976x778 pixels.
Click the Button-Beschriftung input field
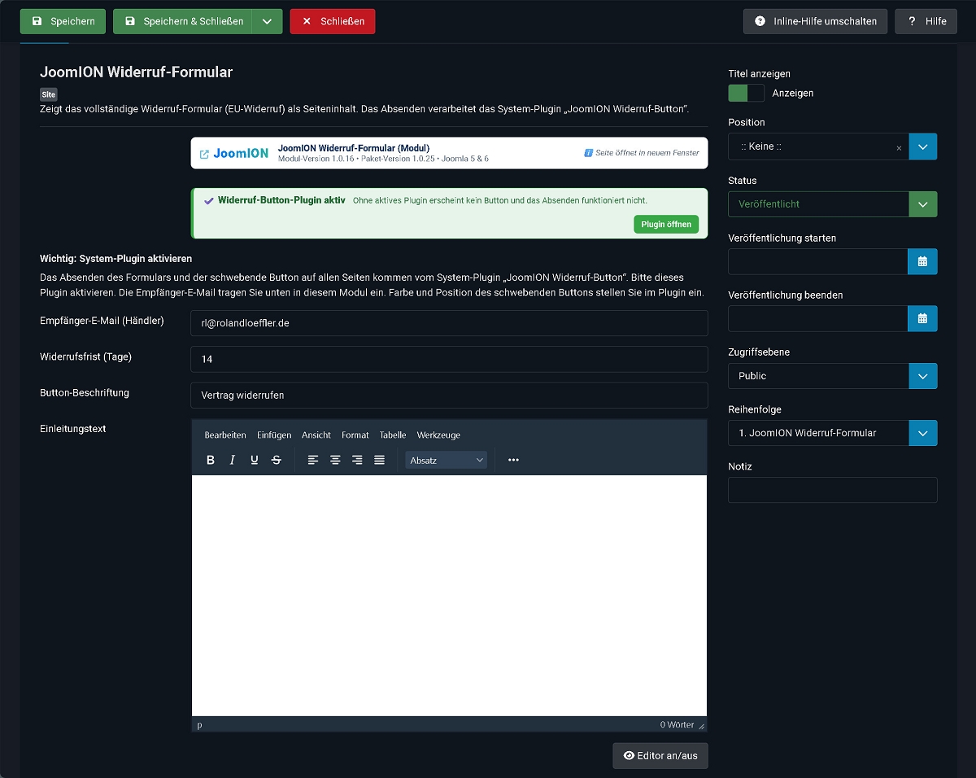(x=449, y=396)
